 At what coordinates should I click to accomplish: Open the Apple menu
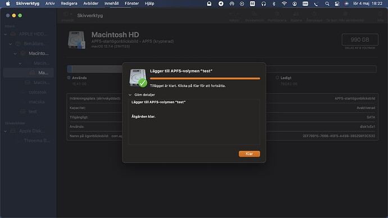[8, 3]
